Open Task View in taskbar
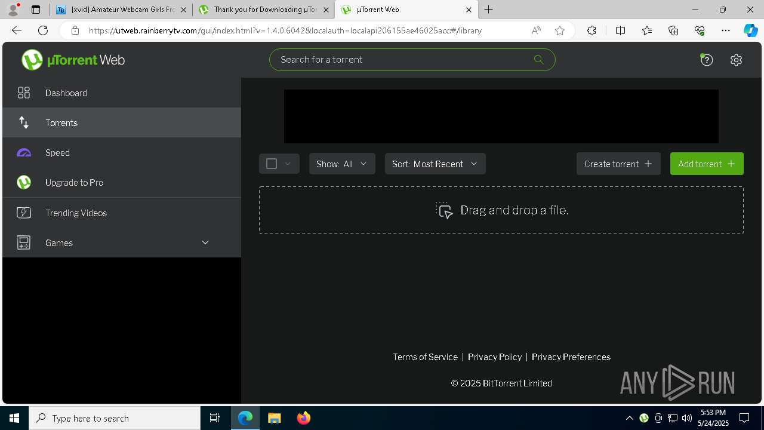764x430 pixels. [x=215, y=418]
